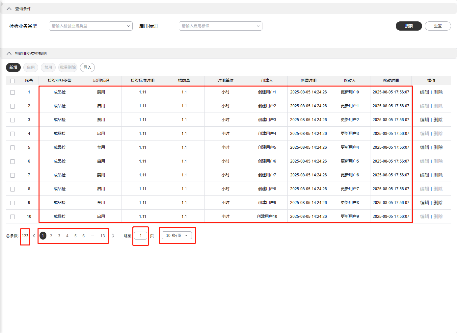Click the 重置 button
The height and width of the screenshot is (333, 457).
(438, 26)
